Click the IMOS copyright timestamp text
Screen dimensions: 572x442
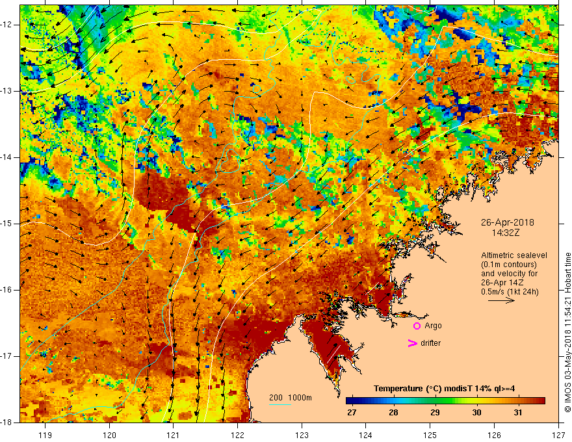pyautogui.click(x=567, y=332)
